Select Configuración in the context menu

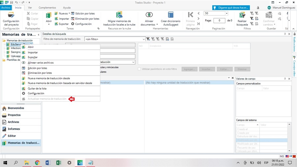click(x=61, y=93)
